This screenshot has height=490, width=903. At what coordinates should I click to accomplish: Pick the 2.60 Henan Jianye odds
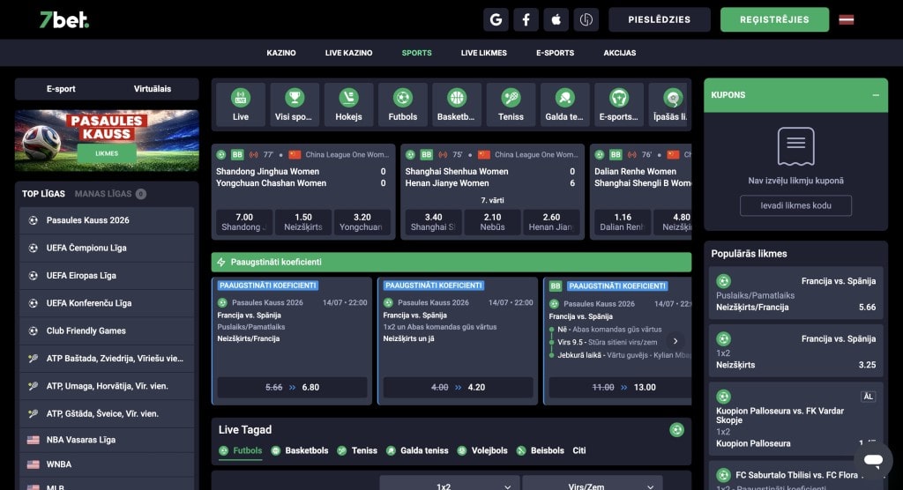point(551,222)
